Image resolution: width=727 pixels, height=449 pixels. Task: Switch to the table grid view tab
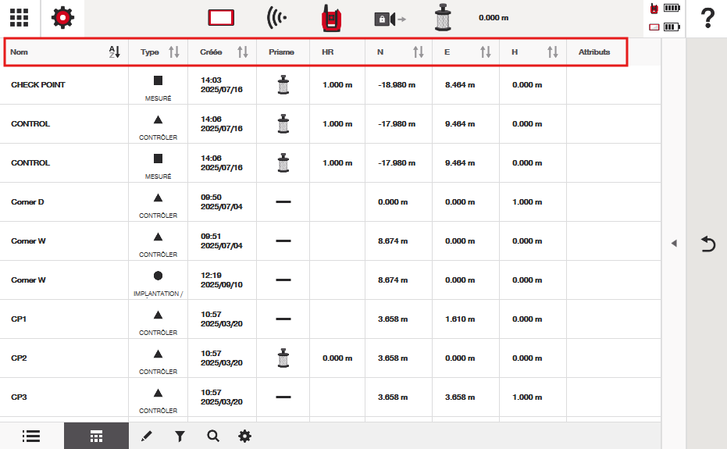pos(96,436)
